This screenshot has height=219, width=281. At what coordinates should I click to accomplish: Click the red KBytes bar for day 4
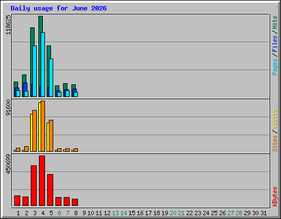click(42, 181)
